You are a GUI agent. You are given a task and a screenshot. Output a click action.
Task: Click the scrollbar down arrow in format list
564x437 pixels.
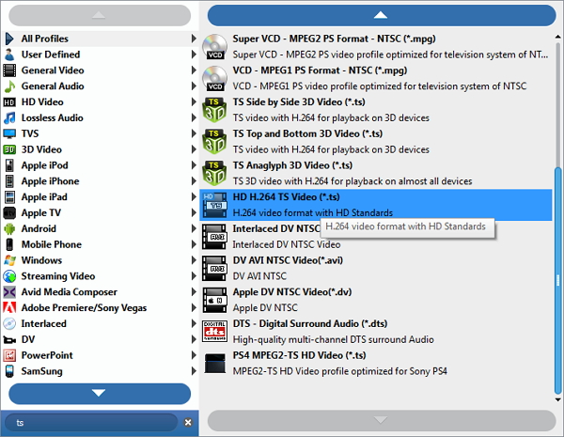(557, 399)
